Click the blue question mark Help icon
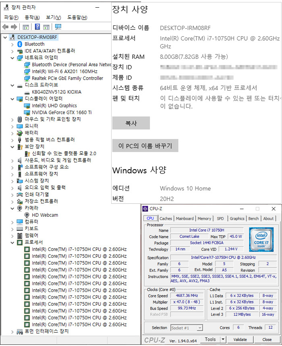This screenshot has width=282, height=346. pos(37,27)
